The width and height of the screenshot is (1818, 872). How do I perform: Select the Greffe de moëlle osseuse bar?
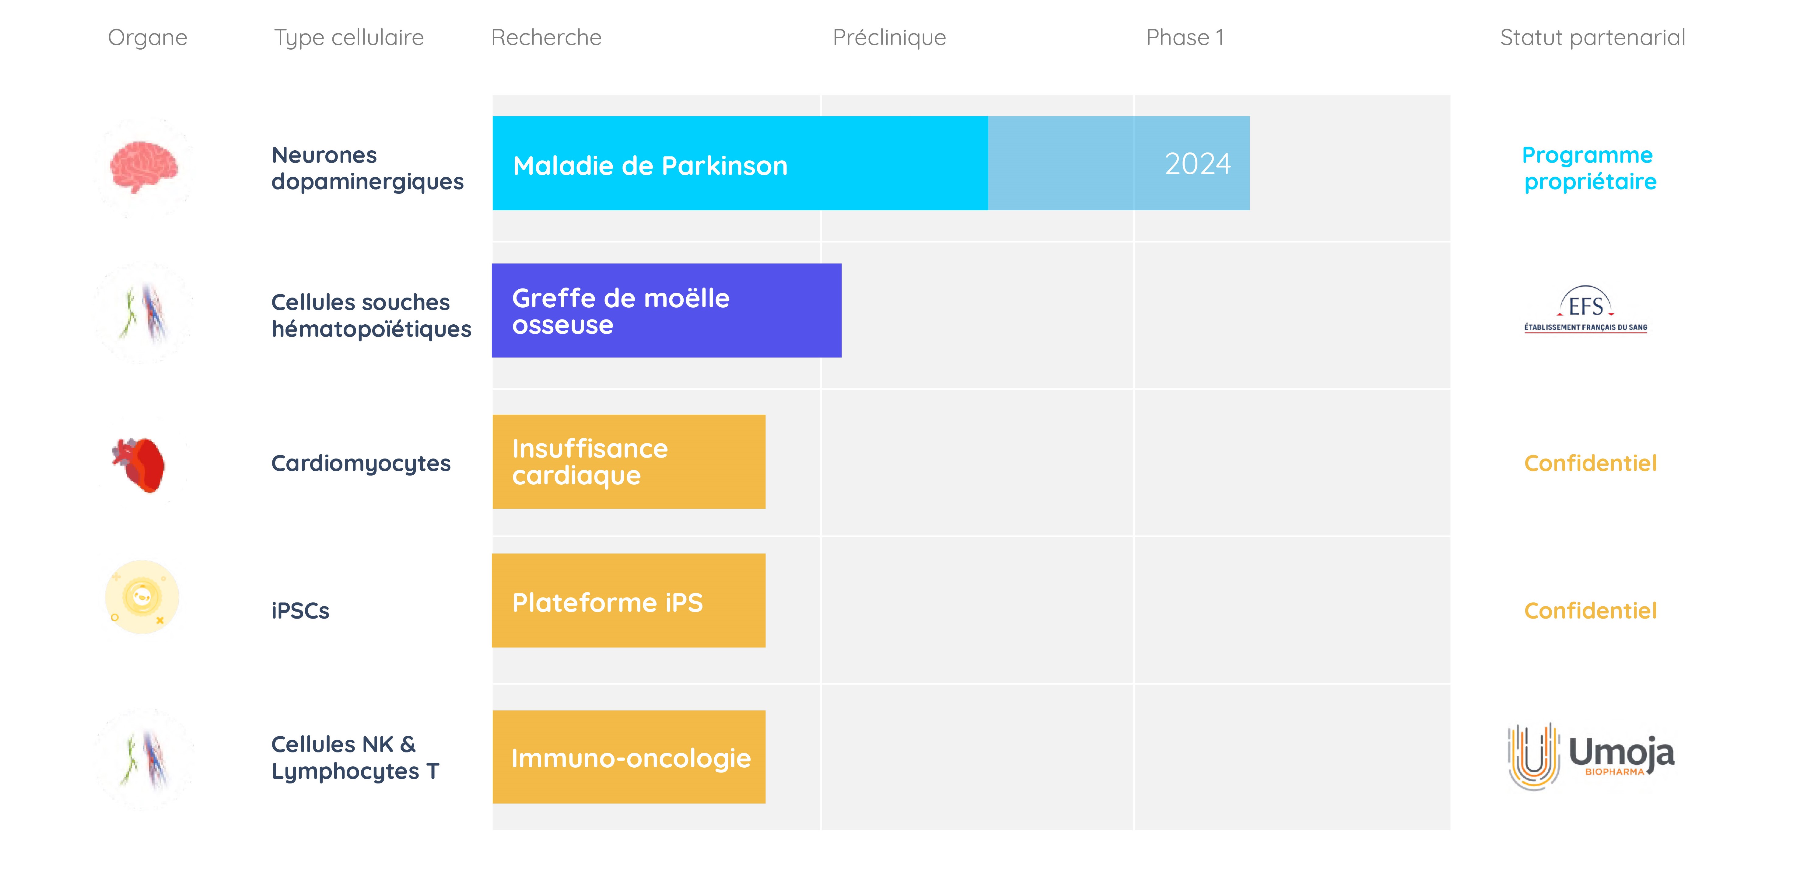667,310
